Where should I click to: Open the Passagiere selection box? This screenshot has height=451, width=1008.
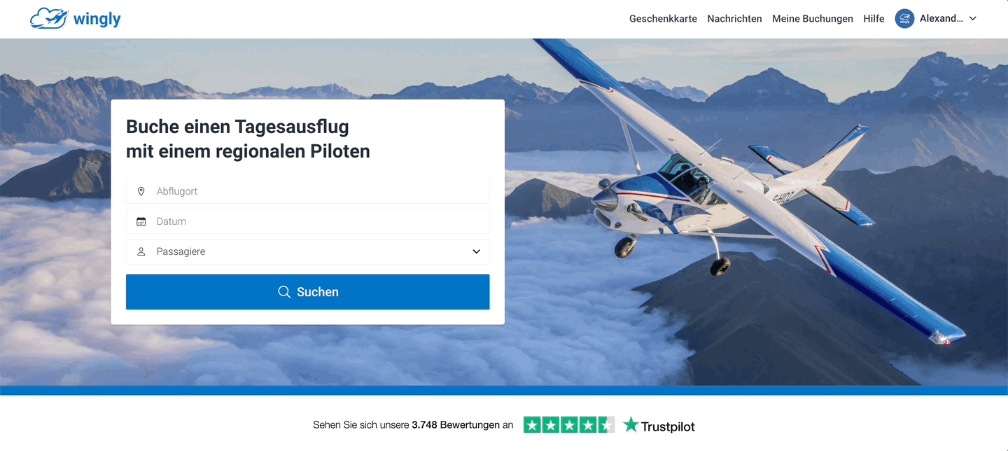coord(308,251)
